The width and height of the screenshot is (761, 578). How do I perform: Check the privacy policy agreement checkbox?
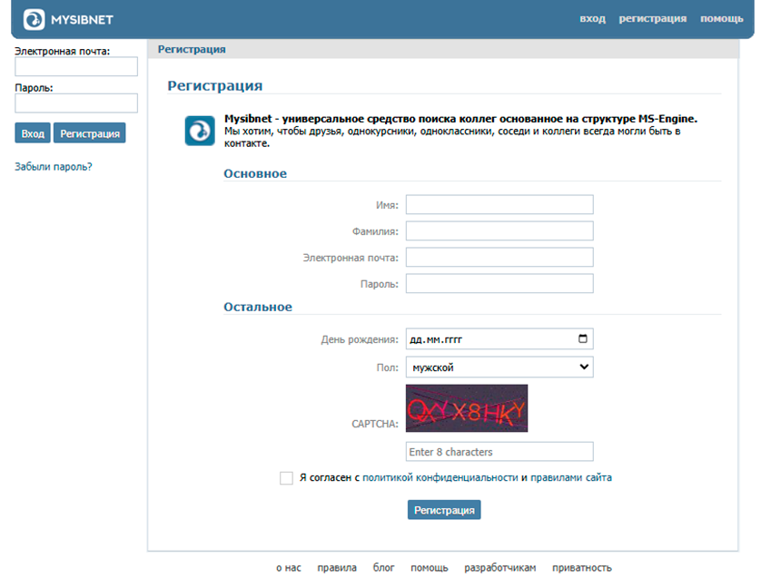[x=287, y=478]
